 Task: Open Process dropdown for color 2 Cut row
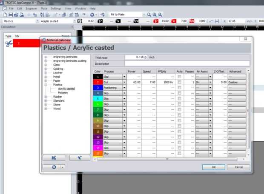(x=124, y=82)
